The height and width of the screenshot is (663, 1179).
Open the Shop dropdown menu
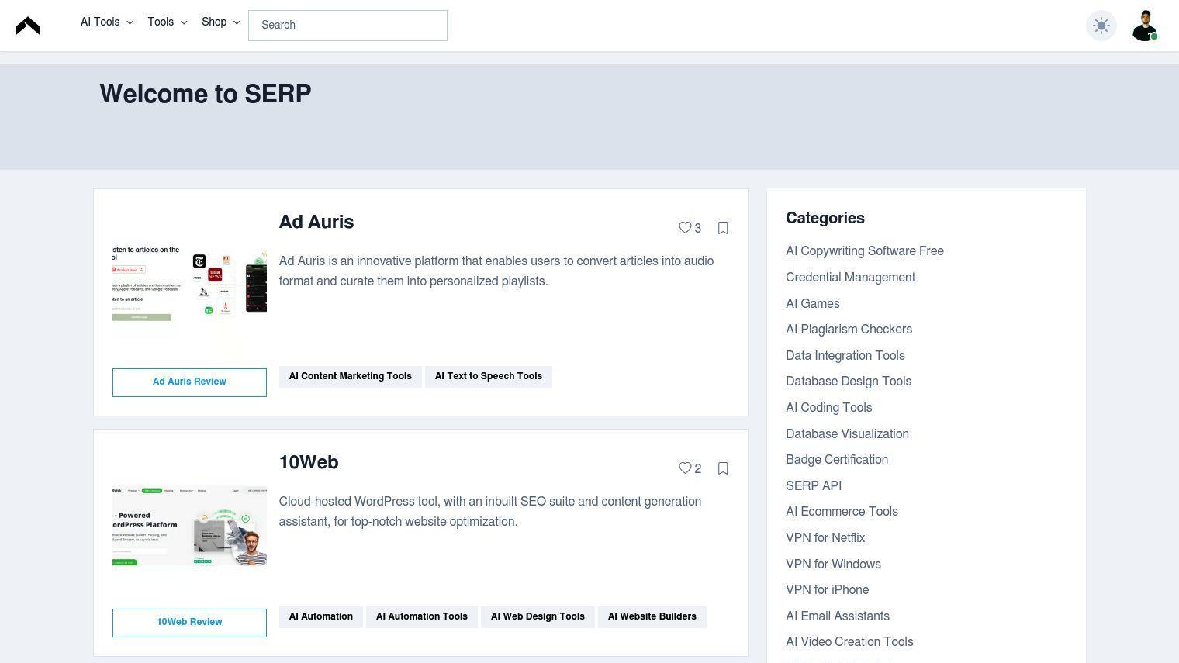pos(221,22)
